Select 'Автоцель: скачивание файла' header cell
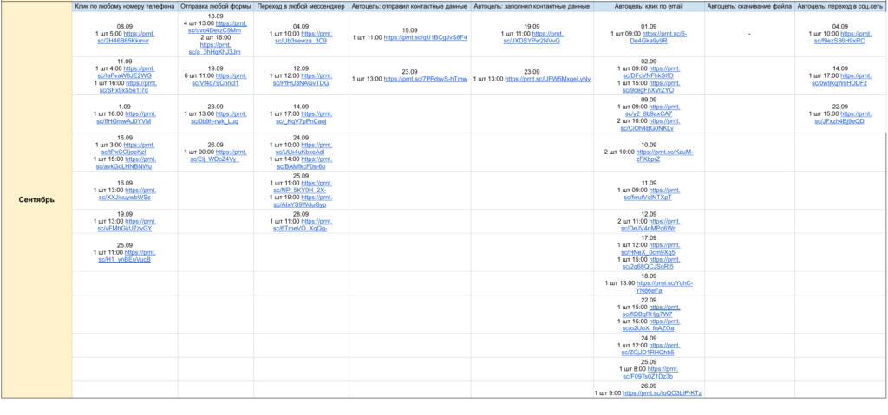The width and height of the screenshot is (888, 415). coord(749,7)
